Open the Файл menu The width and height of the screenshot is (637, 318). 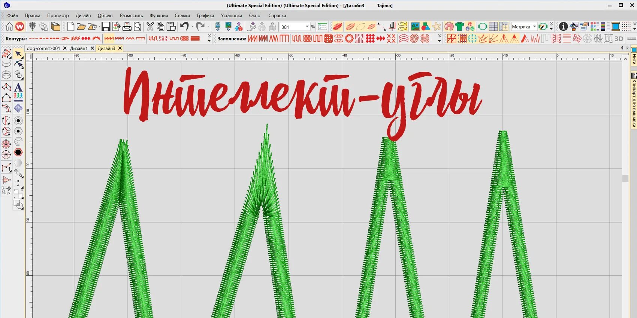tap(12, 15)
